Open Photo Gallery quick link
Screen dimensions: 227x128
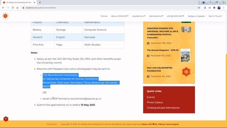pyautogui.click(x=155, y=102)
